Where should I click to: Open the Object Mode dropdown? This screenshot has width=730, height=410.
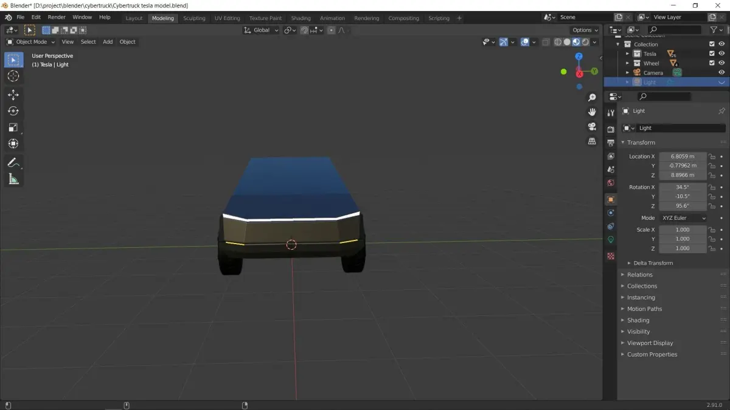[30, 42]
